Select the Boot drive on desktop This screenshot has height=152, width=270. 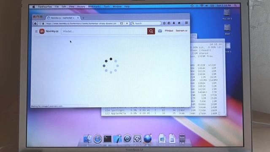(227, 30)
